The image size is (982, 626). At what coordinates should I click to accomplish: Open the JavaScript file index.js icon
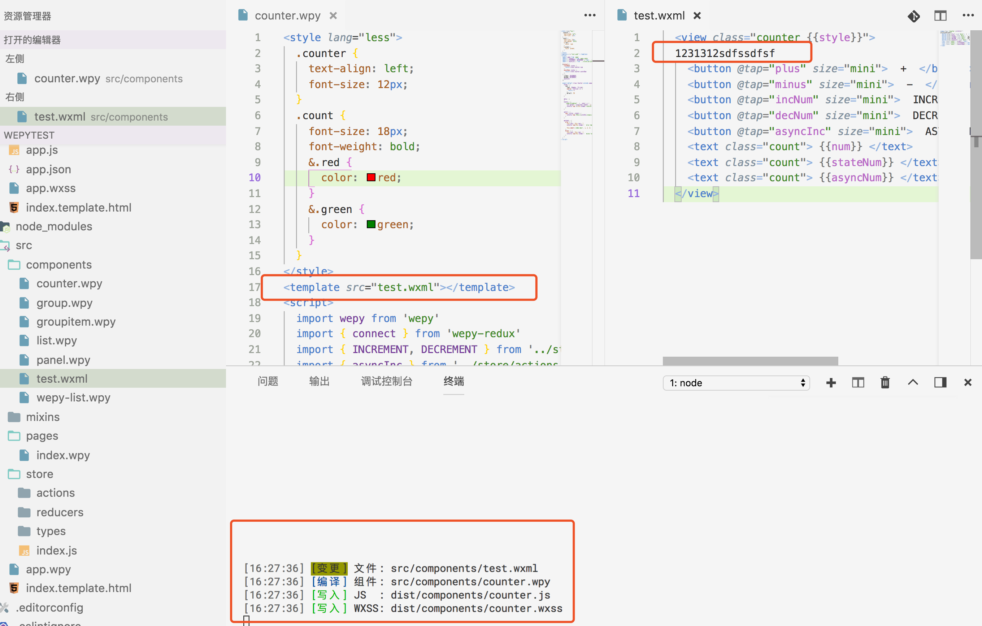[x=25, y=550]
